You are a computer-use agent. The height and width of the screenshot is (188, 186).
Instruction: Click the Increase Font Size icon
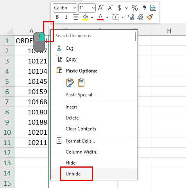click(101, 7)
